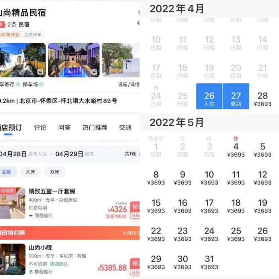Open the Beijing Huairou address line

(x=59, y=101)
